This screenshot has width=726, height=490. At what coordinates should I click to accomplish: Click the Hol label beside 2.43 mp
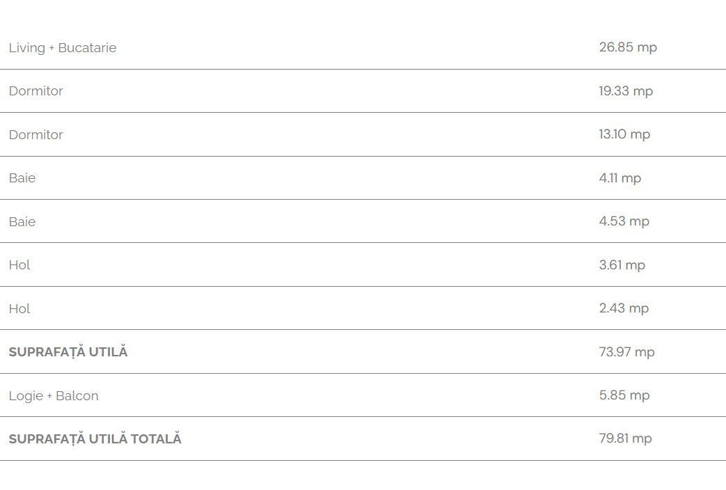point(19,309)
